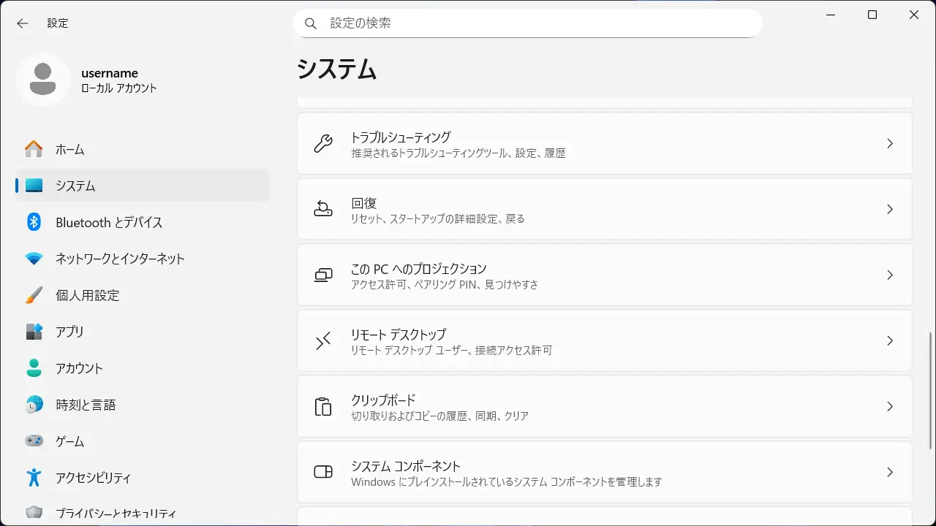
Task: Go to ネットワークとインターネット settings
Action: coord(120,259)
